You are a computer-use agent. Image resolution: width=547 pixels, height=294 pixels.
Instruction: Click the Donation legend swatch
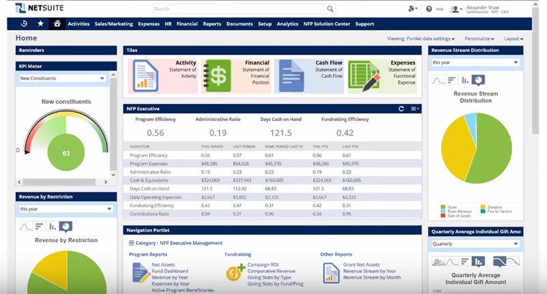[483, 206]
